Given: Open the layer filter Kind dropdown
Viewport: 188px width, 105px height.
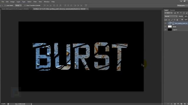Looking at the screenshot, I should 169,13.
